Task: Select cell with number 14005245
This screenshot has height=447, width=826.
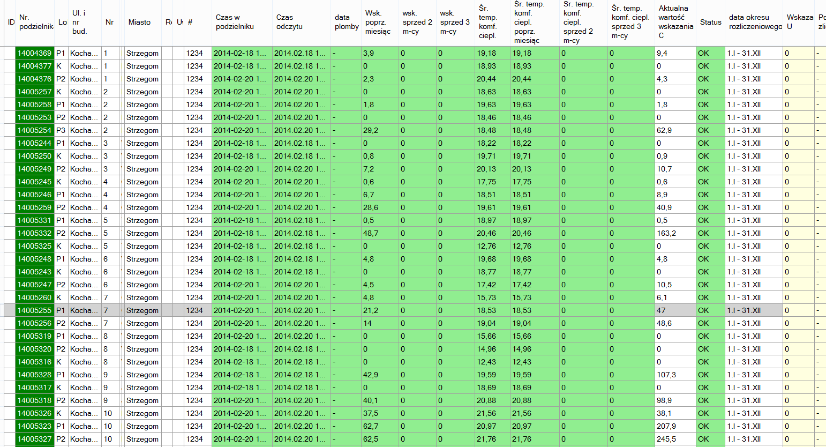Action: (35, 182)
